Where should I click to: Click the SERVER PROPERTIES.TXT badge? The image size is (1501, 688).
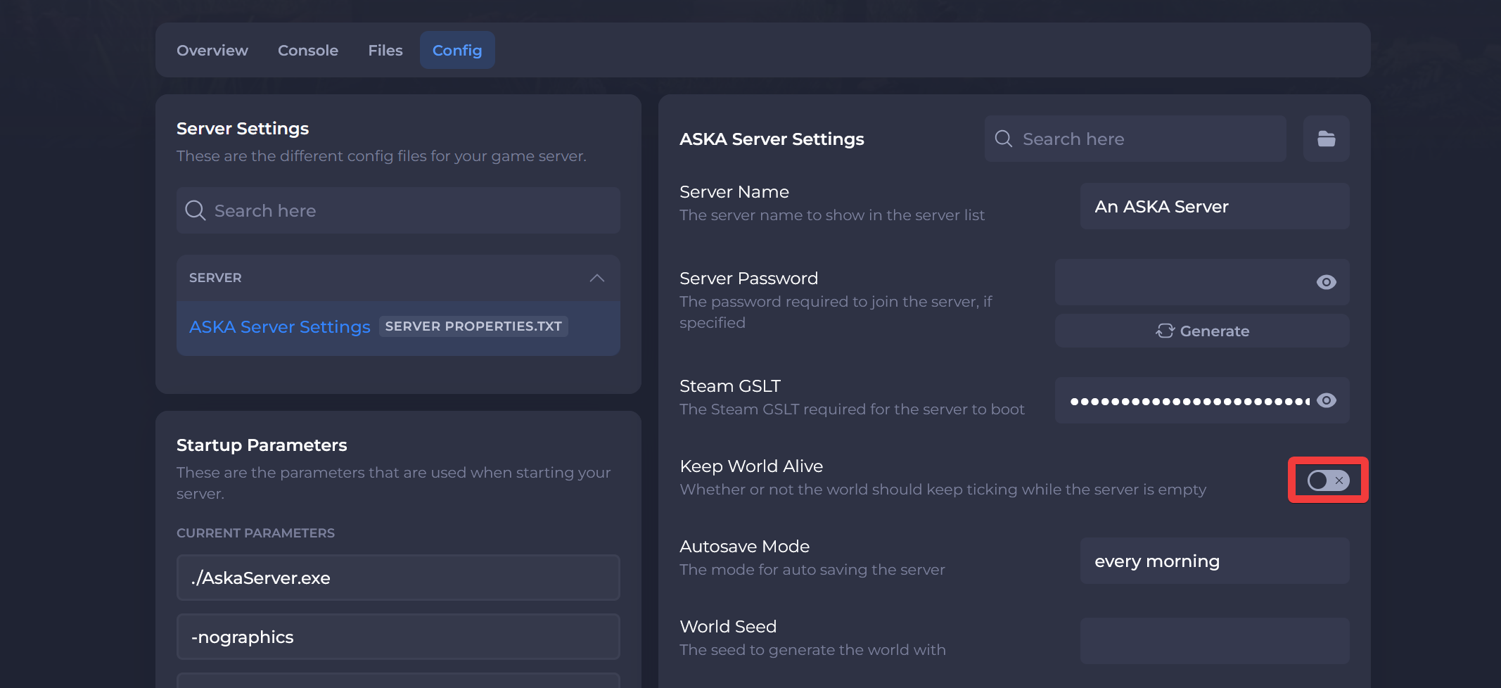point(473,326)
